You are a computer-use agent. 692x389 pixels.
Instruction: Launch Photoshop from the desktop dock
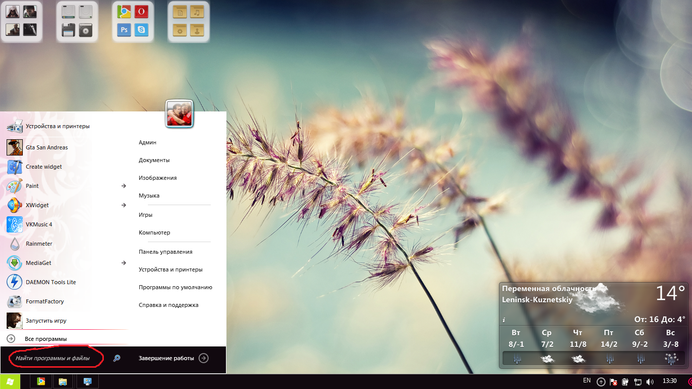(124, 30)
